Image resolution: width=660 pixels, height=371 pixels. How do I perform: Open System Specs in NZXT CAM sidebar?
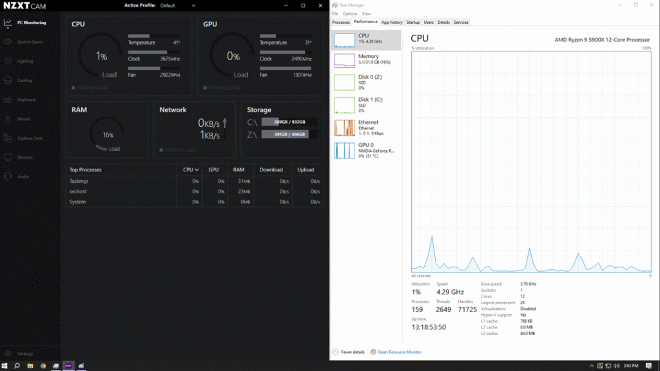tap(30, 42)
